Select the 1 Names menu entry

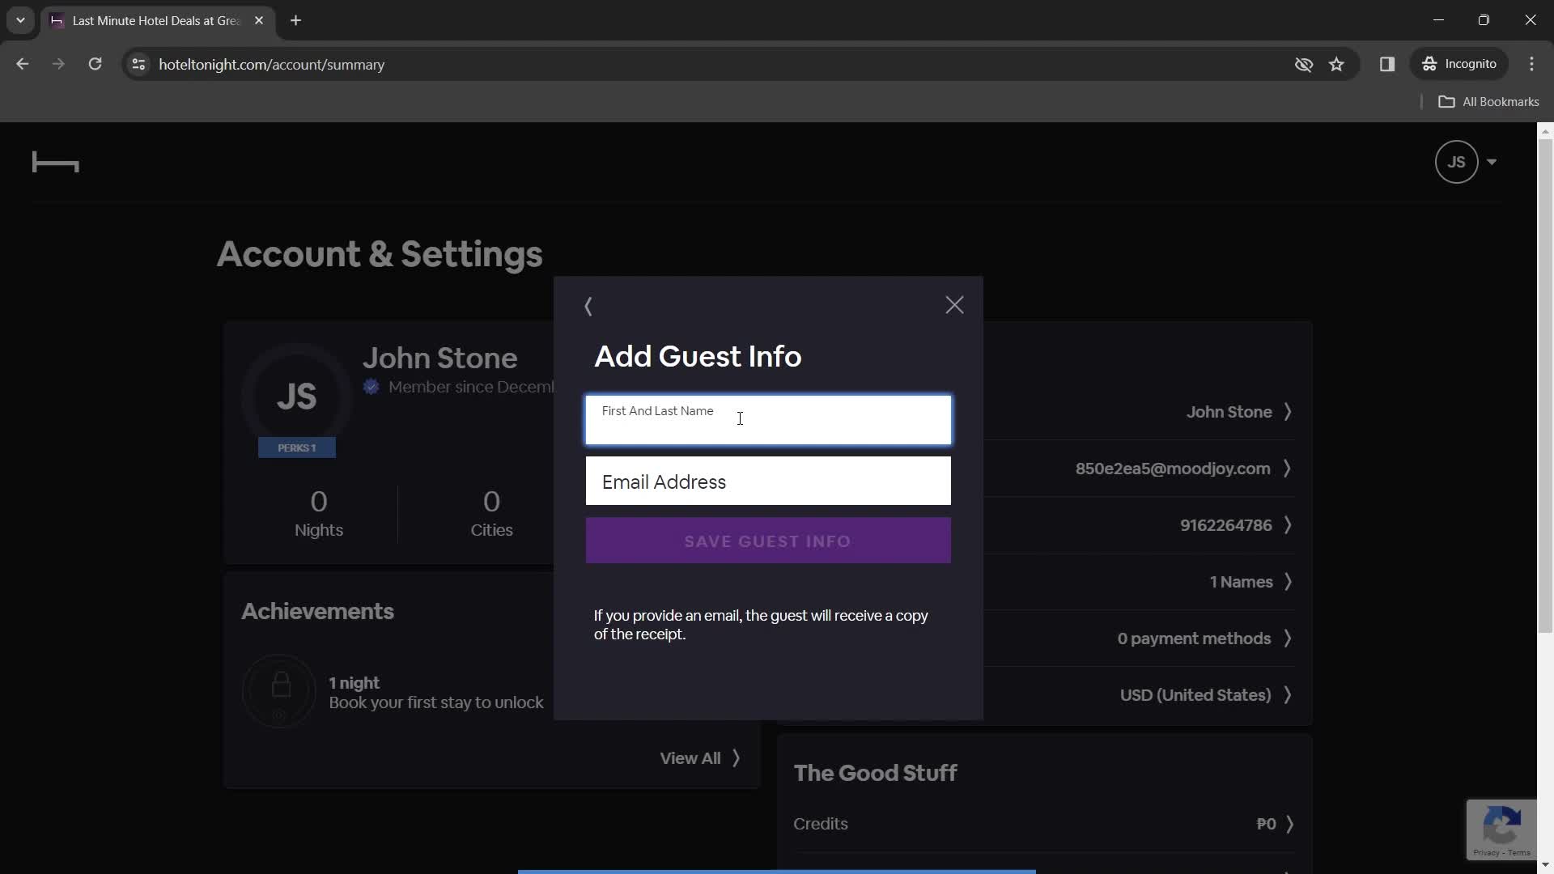coord(1242,582)
